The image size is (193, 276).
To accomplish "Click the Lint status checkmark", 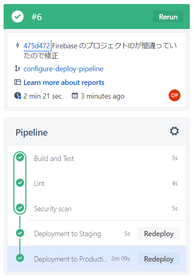I will [x=20, y=183].
